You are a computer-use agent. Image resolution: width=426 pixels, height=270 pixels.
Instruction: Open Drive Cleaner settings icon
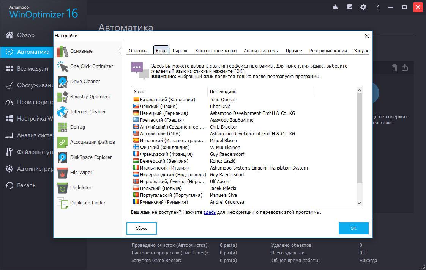pyautogui.click(x=62, y=82)
